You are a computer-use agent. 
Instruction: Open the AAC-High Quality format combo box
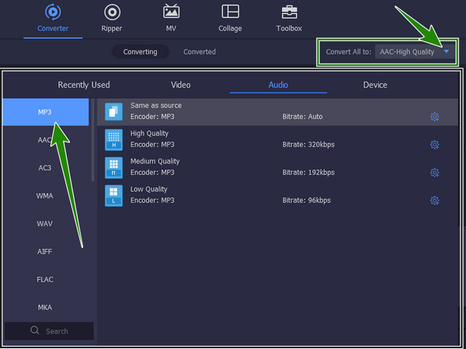pyautogui.click(x=415, y=52)
